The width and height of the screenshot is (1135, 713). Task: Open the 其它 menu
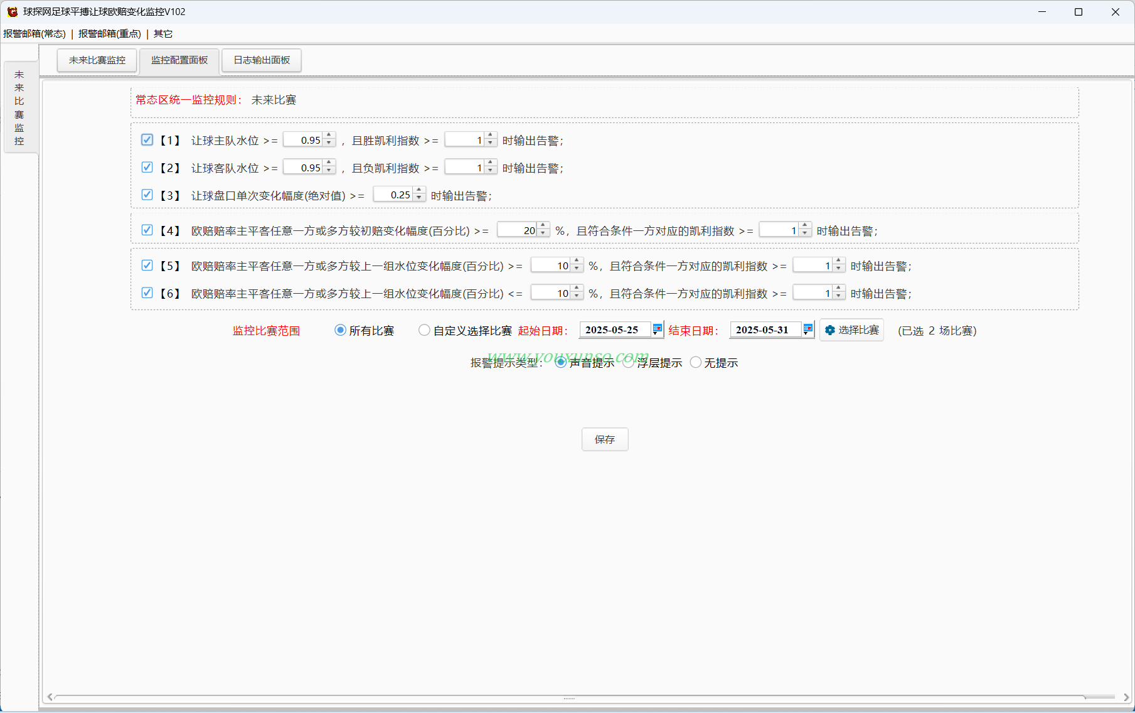pos(163,34)
